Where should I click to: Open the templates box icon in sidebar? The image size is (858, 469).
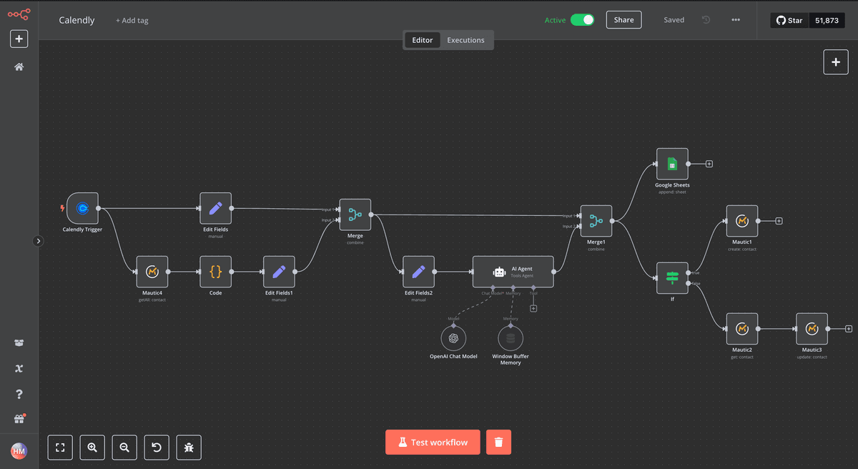19,343
